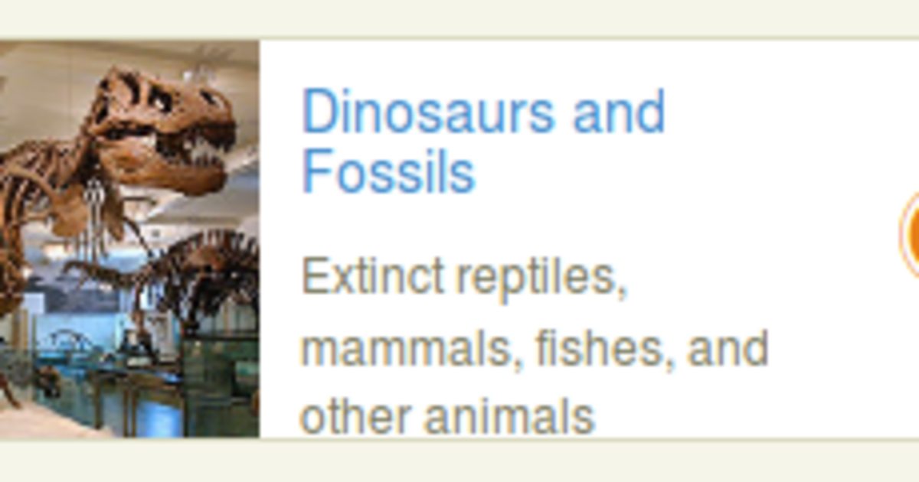The height and width of the screenshot is (482, 919).
Task: Click the word "Extinct" in the description
Action: point(373,276)
